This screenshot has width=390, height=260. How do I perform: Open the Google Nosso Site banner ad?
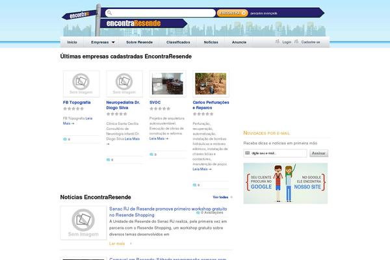285,183
